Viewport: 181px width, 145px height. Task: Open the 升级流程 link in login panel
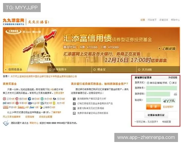tap(173, 77)
